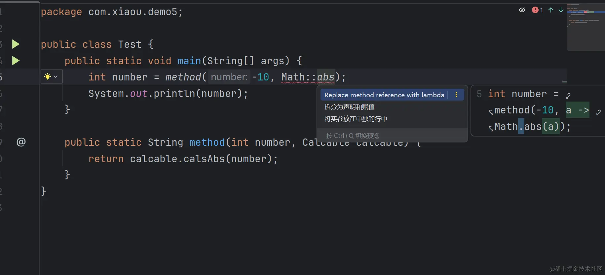Select 将实参放在单独的行中 intention

point(356,119)
